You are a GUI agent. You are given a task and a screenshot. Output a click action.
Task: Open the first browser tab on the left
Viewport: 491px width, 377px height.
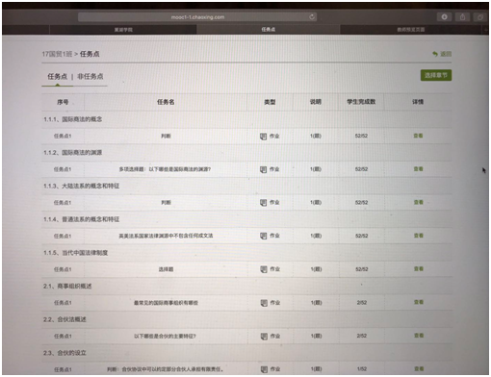(x=123, y=30)
